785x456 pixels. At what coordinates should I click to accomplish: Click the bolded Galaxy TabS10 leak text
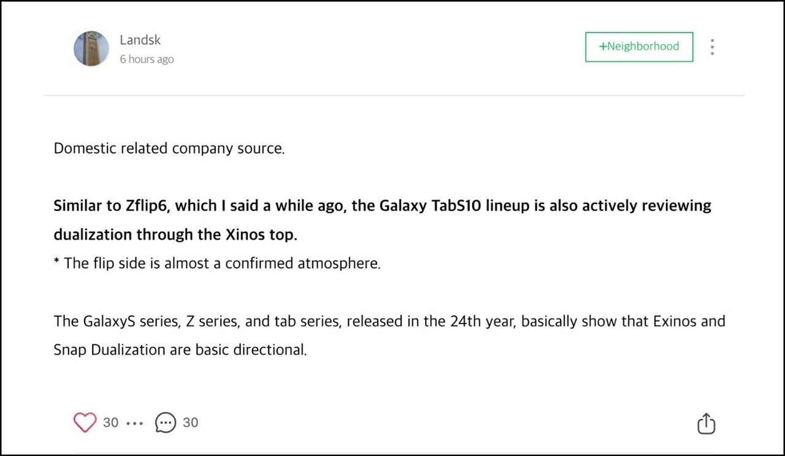382,219
